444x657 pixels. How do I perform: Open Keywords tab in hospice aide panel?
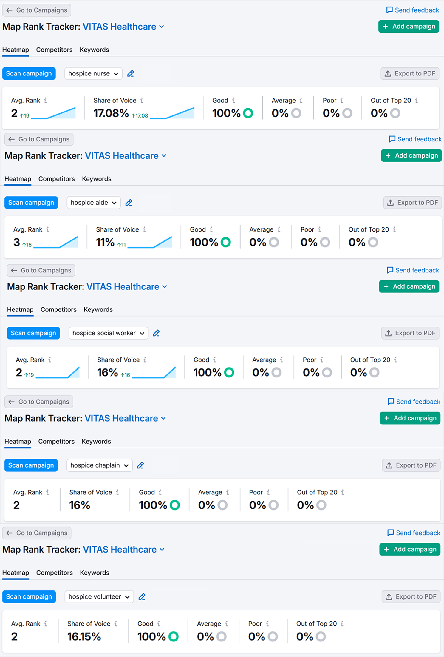click(x=97, y=179)
